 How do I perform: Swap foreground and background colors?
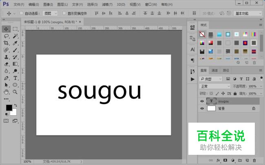point(15,106)
